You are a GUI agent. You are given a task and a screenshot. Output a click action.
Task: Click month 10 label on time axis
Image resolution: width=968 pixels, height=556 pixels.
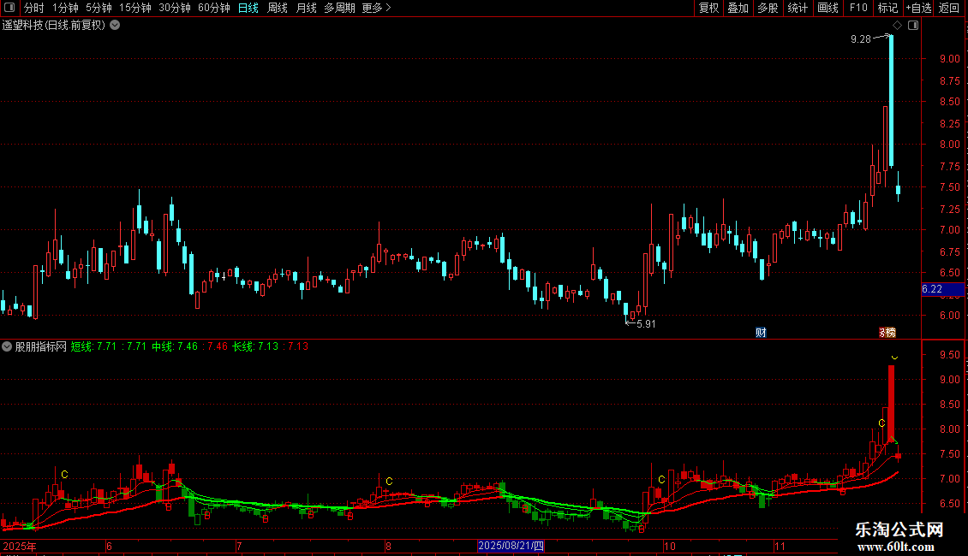pyautogui.click(x=669, y=546)
